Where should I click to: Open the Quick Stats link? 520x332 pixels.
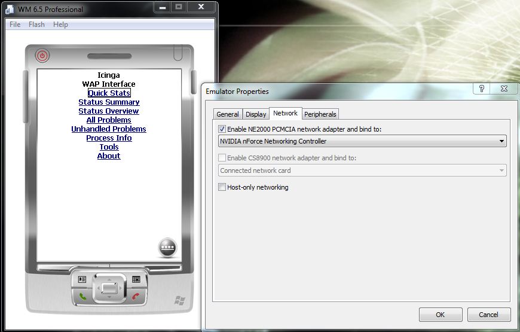point(109,93)
